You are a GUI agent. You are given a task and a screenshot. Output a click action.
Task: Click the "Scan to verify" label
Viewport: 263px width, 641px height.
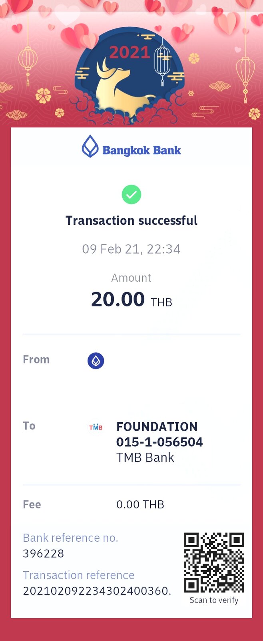tap(214, 600)
